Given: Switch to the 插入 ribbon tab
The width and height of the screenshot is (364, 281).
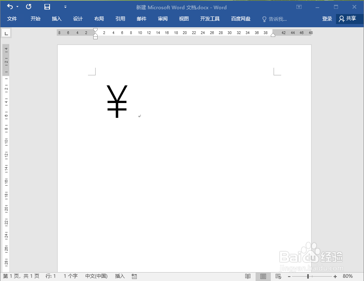Looking at the screenshot, I should pos(56,18).
